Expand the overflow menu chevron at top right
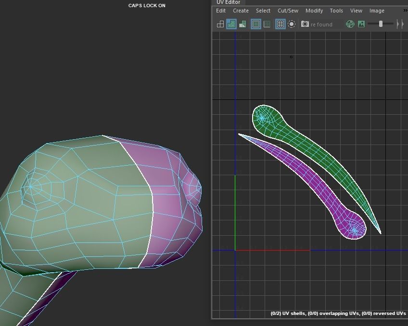 405,10
